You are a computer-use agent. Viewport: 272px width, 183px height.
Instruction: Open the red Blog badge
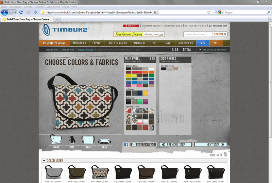point(131,26)
